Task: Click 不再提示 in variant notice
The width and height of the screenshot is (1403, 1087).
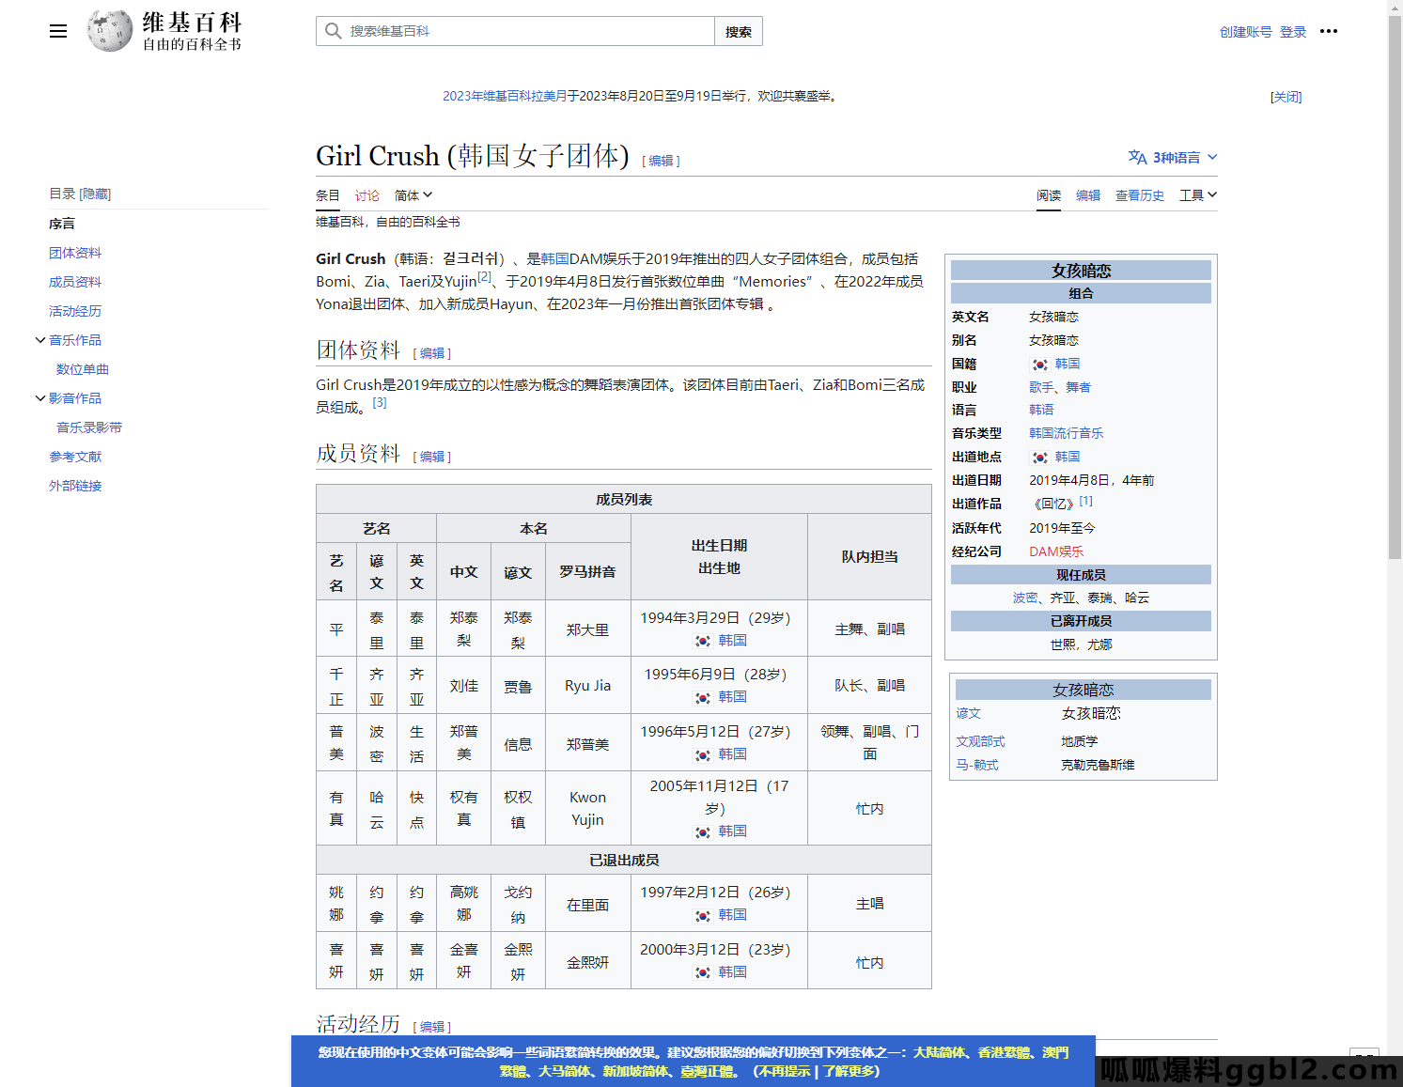Action: [x=784, y=1071]
